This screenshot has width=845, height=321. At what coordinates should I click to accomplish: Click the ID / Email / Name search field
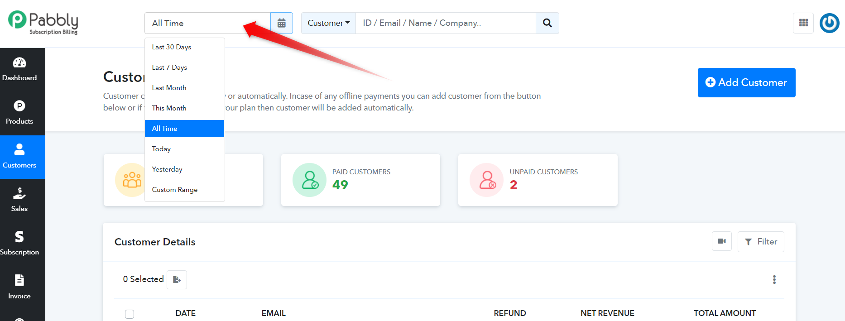coord(446,23)
